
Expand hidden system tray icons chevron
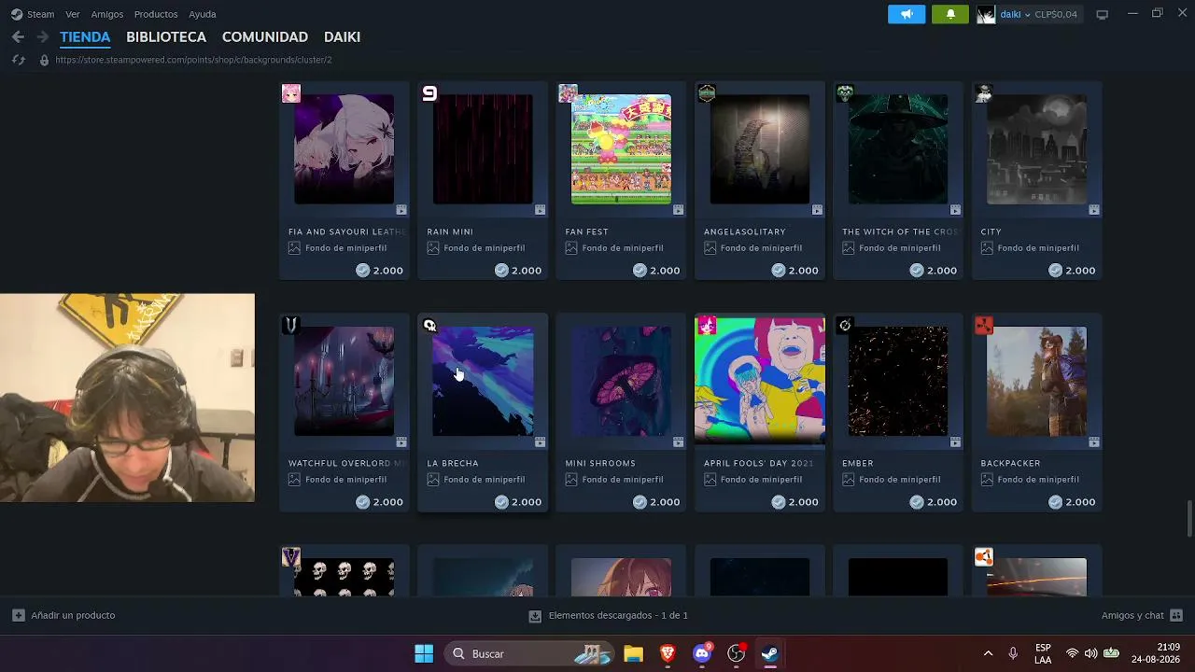coord(988,653)
